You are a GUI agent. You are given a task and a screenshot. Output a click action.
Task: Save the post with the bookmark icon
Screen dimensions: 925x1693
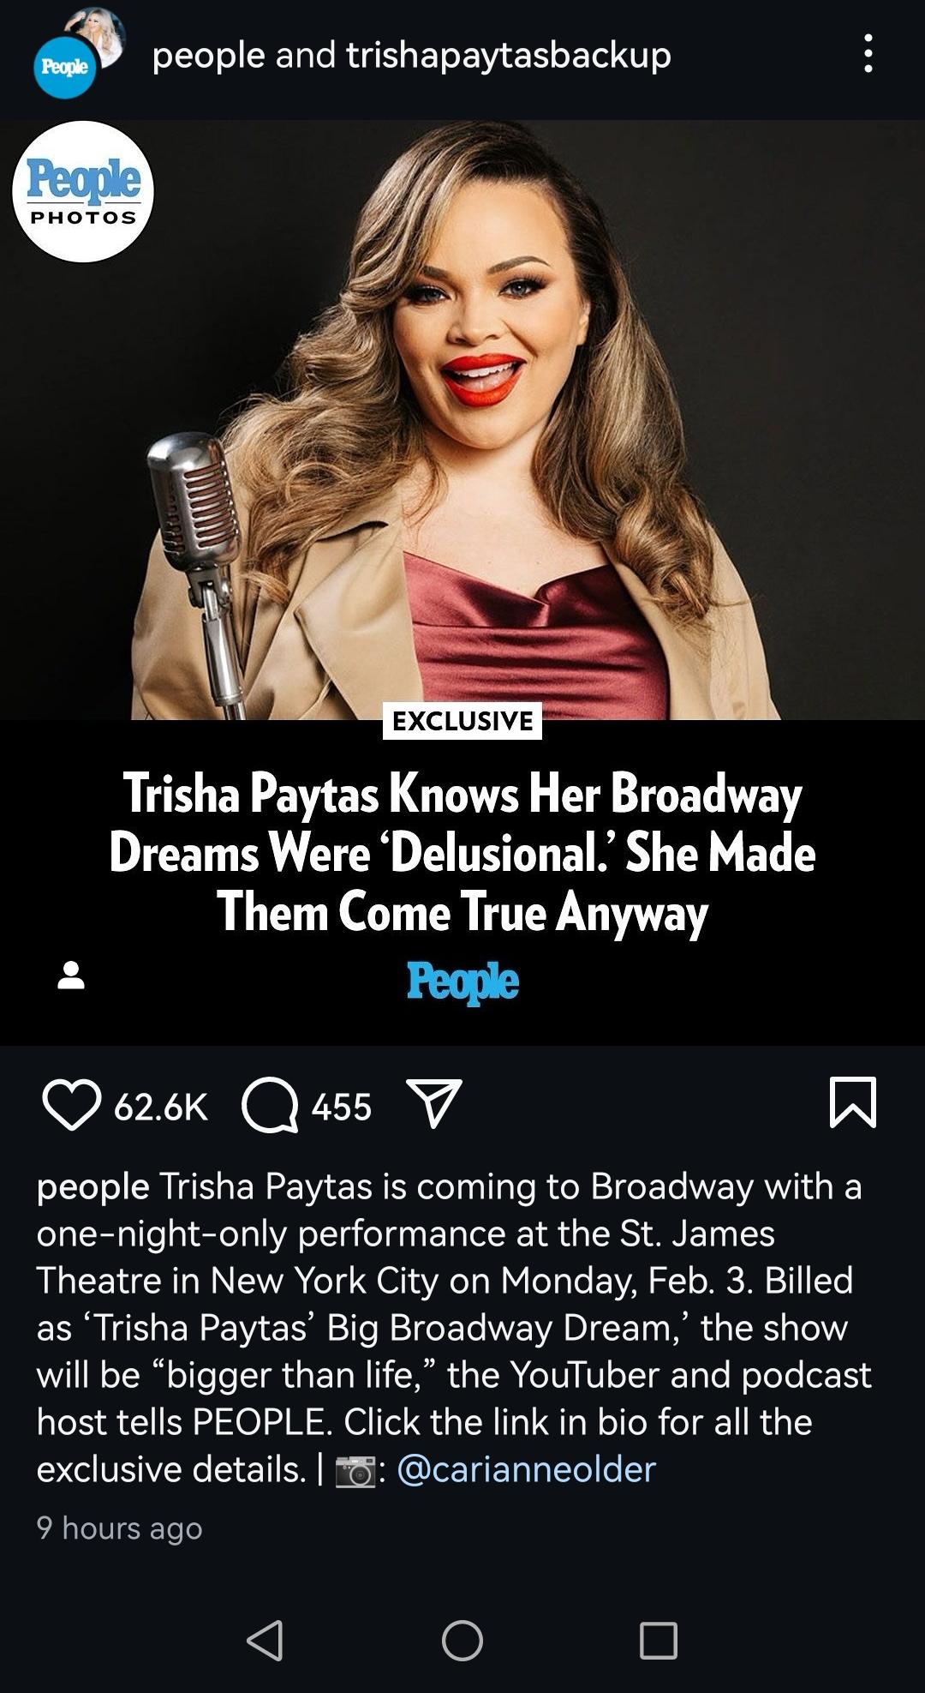coord(853,1102)
